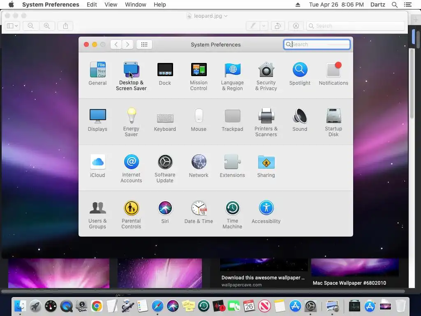421x316 pixels.
Task: Open the View menu
Action: (x=111, y=5)
